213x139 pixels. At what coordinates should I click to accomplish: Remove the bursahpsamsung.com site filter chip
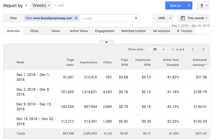(x=76, y=18)
